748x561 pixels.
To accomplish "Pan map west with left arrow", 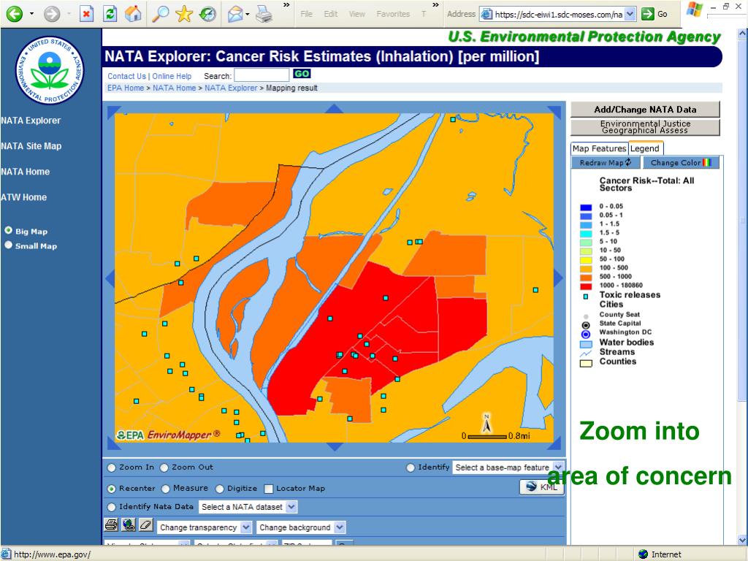I will [110, 278].
